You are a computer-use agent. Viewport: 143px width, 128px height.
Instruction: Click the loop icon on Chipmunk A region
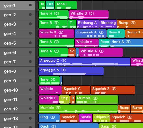101,32
